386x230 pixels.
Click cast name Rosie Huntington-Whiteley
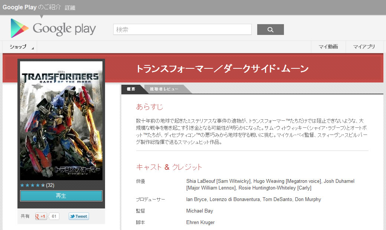267,188
